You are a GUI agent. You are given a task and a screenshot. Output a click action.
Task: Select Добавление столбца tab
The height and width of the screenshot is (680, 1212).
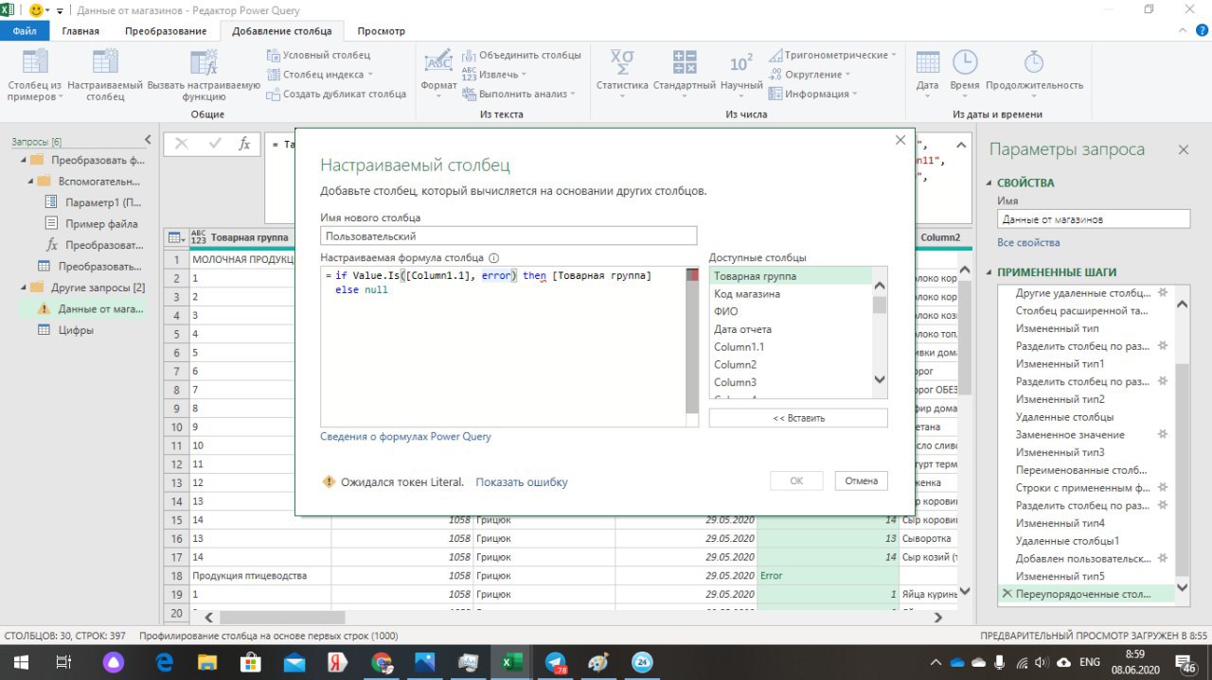click(x=280, y=31)
